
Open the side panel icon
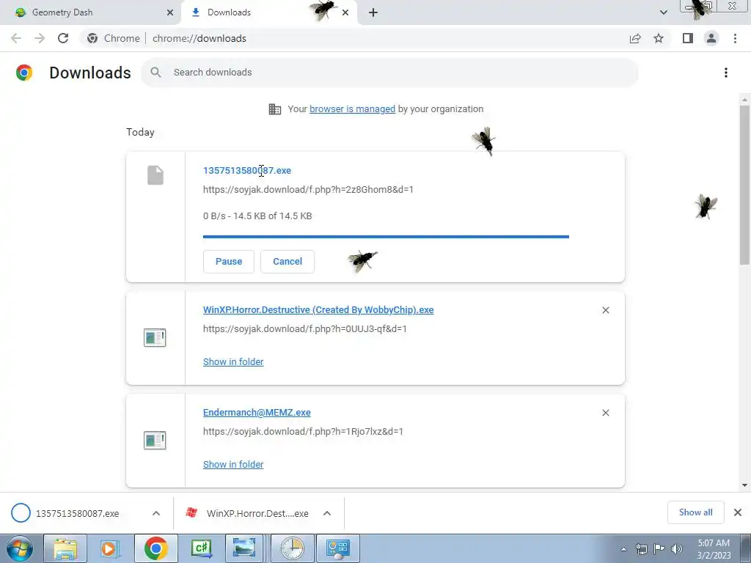tap(688, 38)
